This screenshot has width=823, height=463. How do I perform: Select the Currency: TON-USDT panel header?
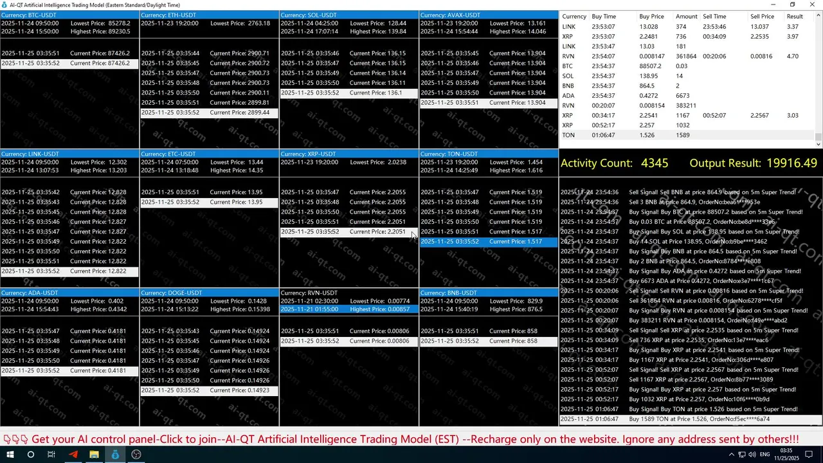[x=489, y=154]
